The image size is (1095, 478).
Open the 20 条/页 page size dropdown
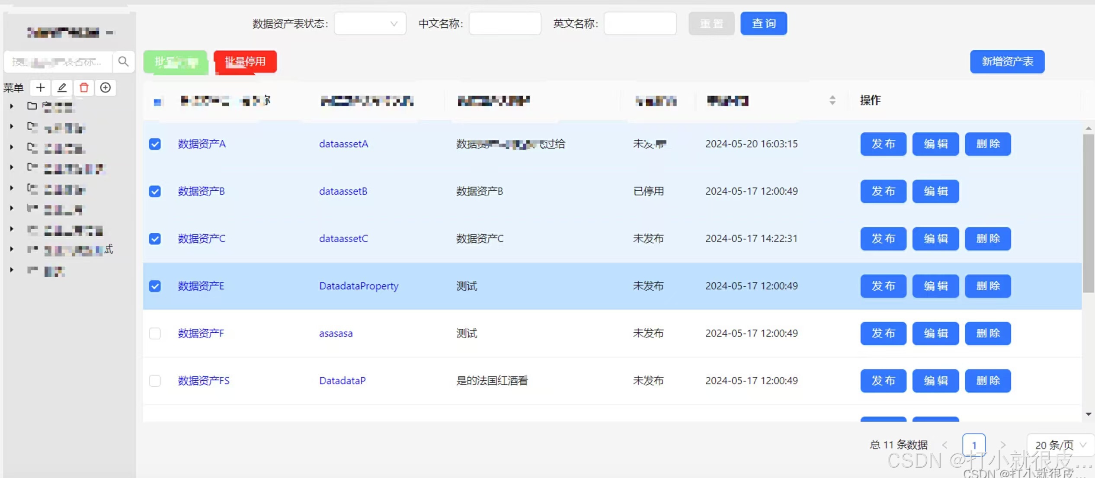tap(1060, 445)
